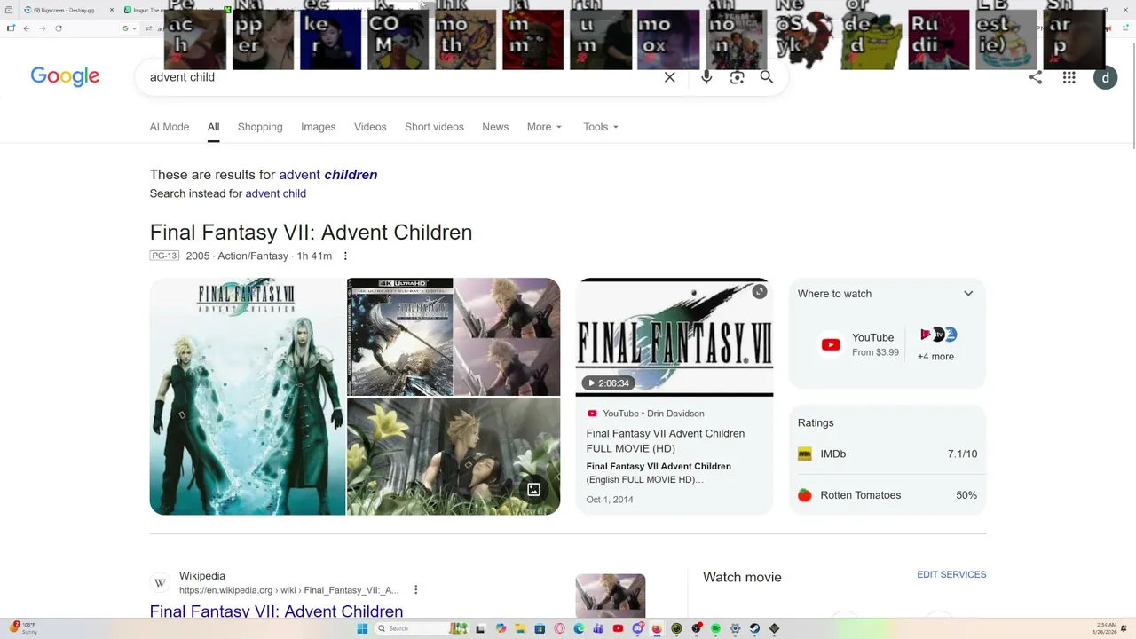Open Microsoft Edge from the taskbar
Screen dimensions: 1136x639
[x=579, y=628]
